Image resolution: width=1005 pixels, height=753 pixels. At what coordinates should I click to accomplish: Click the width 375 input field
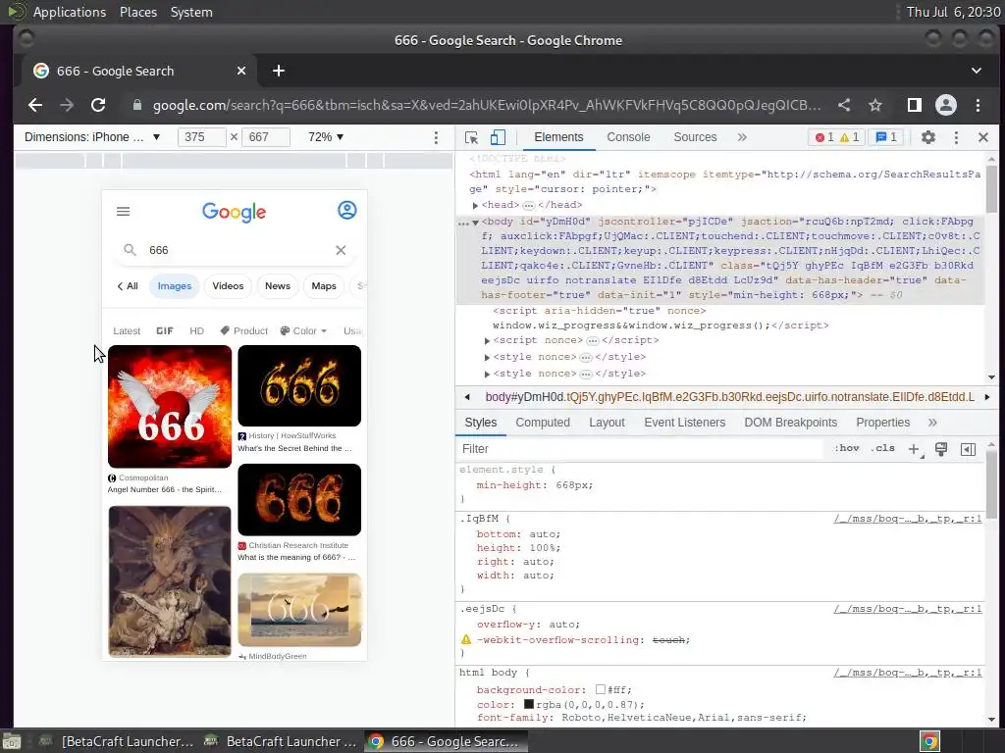click(x=201, y=137)
